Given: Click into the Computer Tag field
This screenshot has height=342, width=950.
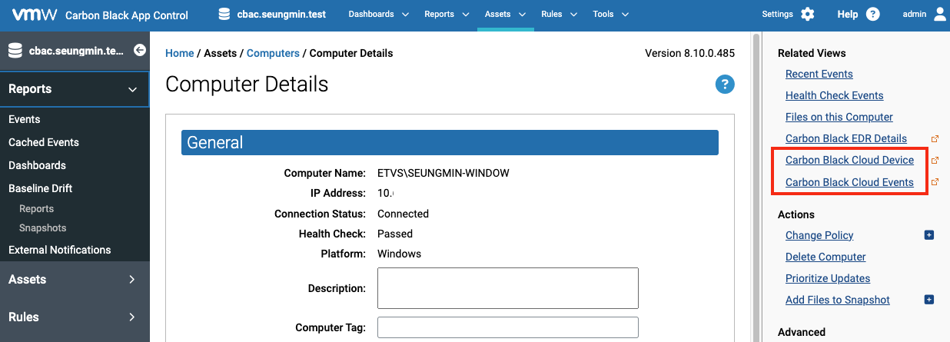Looking at the screenshot, I should pos(508,327).
